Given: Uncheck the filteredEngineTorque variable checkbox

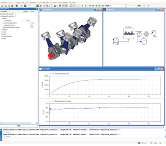Looking at the screenshot, I should [x=4, y=27].
